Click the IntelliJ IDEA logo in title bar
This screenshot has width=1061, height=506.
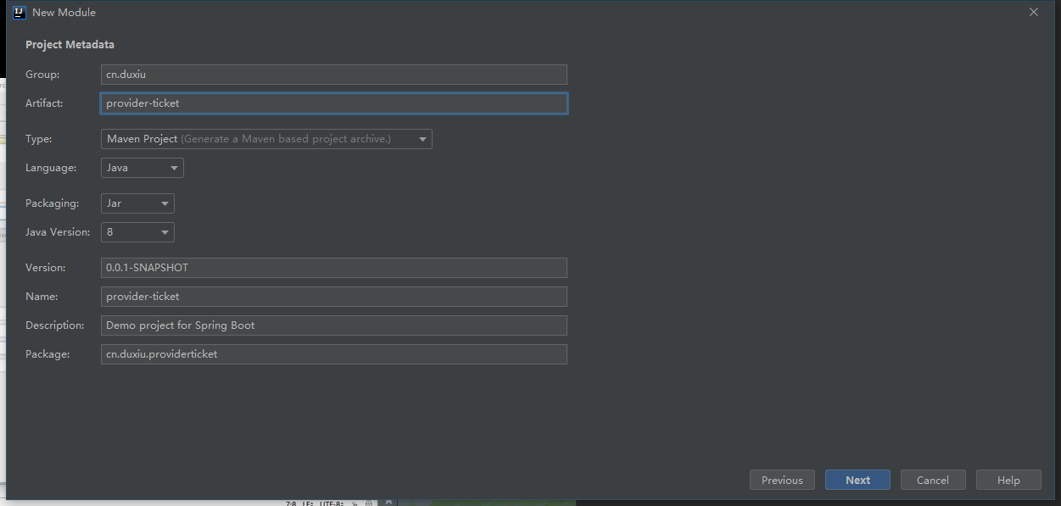[20, 13]
